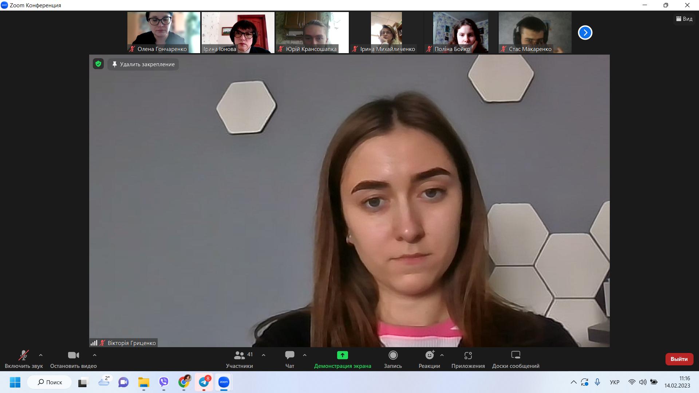Stop video with Остановить видео
The image size is (699, 393).
click(73, 355)
